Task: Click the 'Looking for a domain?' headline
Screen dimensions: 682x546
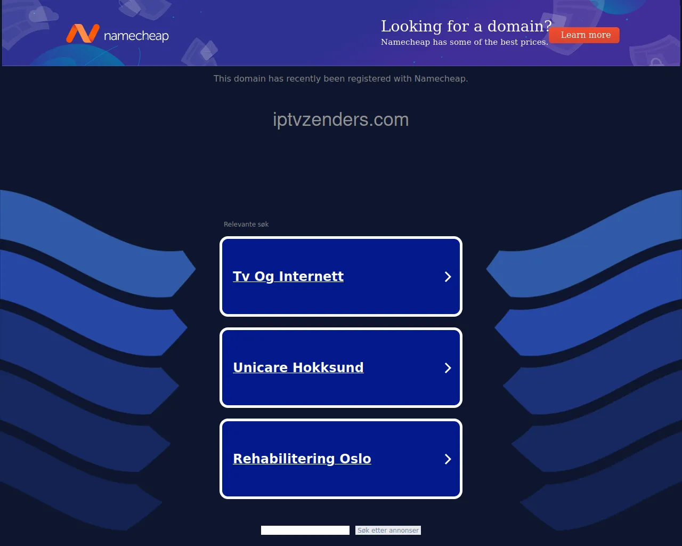Action: (466, 26)
